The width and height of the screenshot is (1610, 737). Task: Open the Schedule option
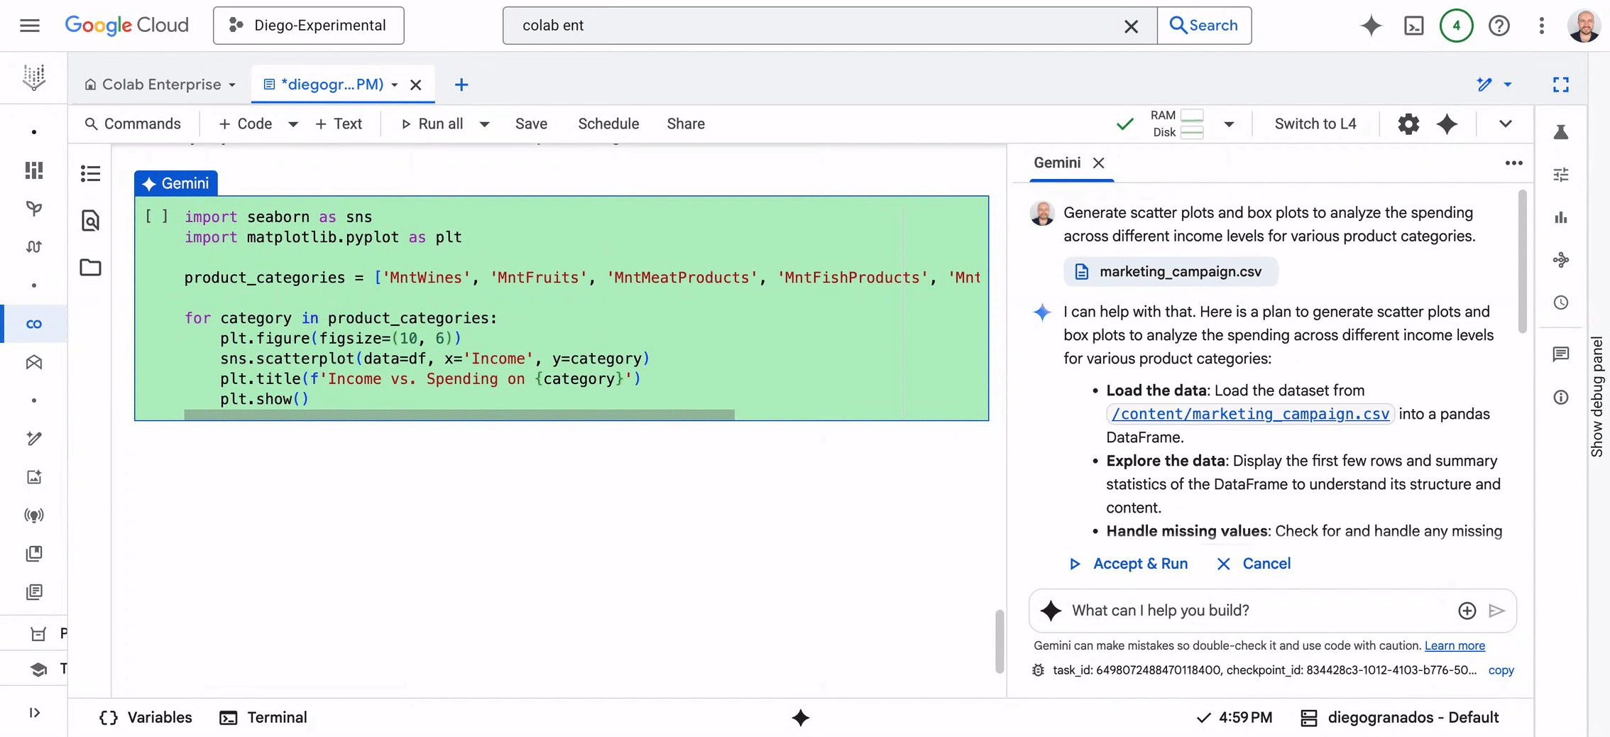[x=608, y=124]
